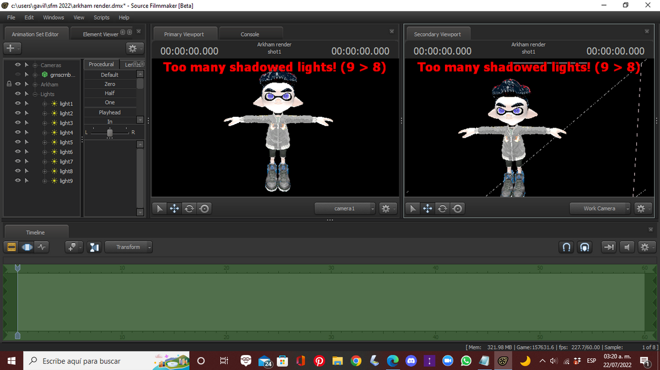The image size is (660, 370).
Task: Toggle the first snap magnet in the timeline
Action: [566, 247]
